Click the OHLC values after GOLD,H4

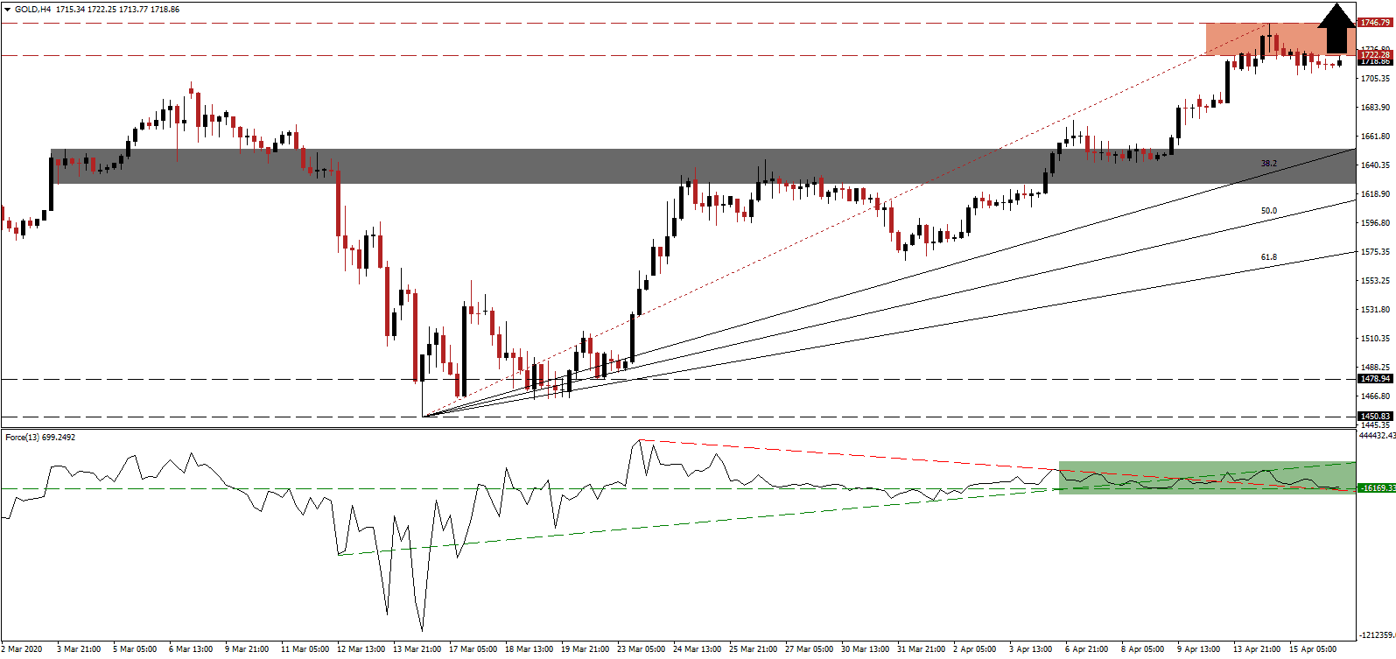pos(117,10)
